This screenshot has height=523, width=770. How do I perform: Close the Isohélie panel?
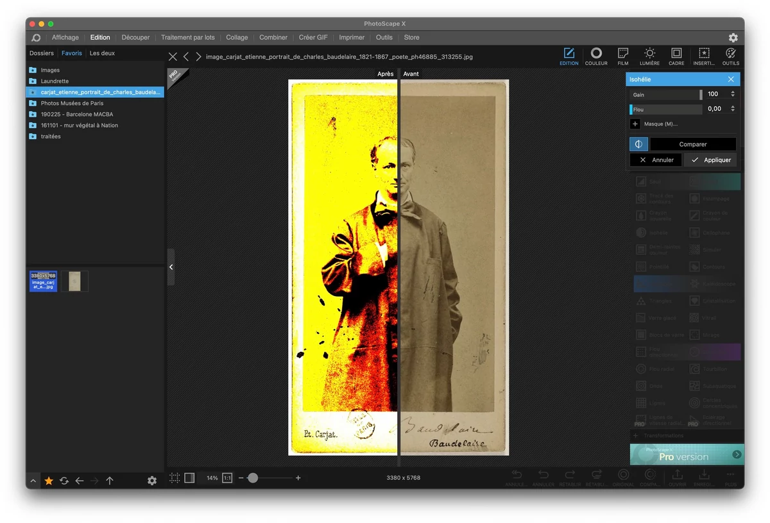731,79
